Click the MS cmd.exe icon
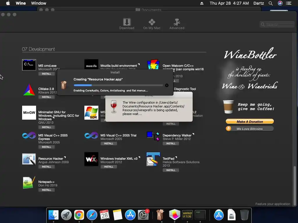 (x=29, y=65)
